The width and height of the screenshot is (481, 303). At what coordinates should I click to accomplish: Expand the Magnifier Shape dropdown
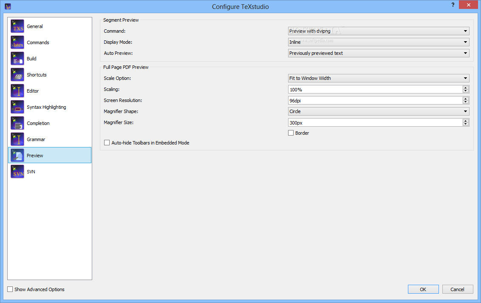(x=379, y=111)
